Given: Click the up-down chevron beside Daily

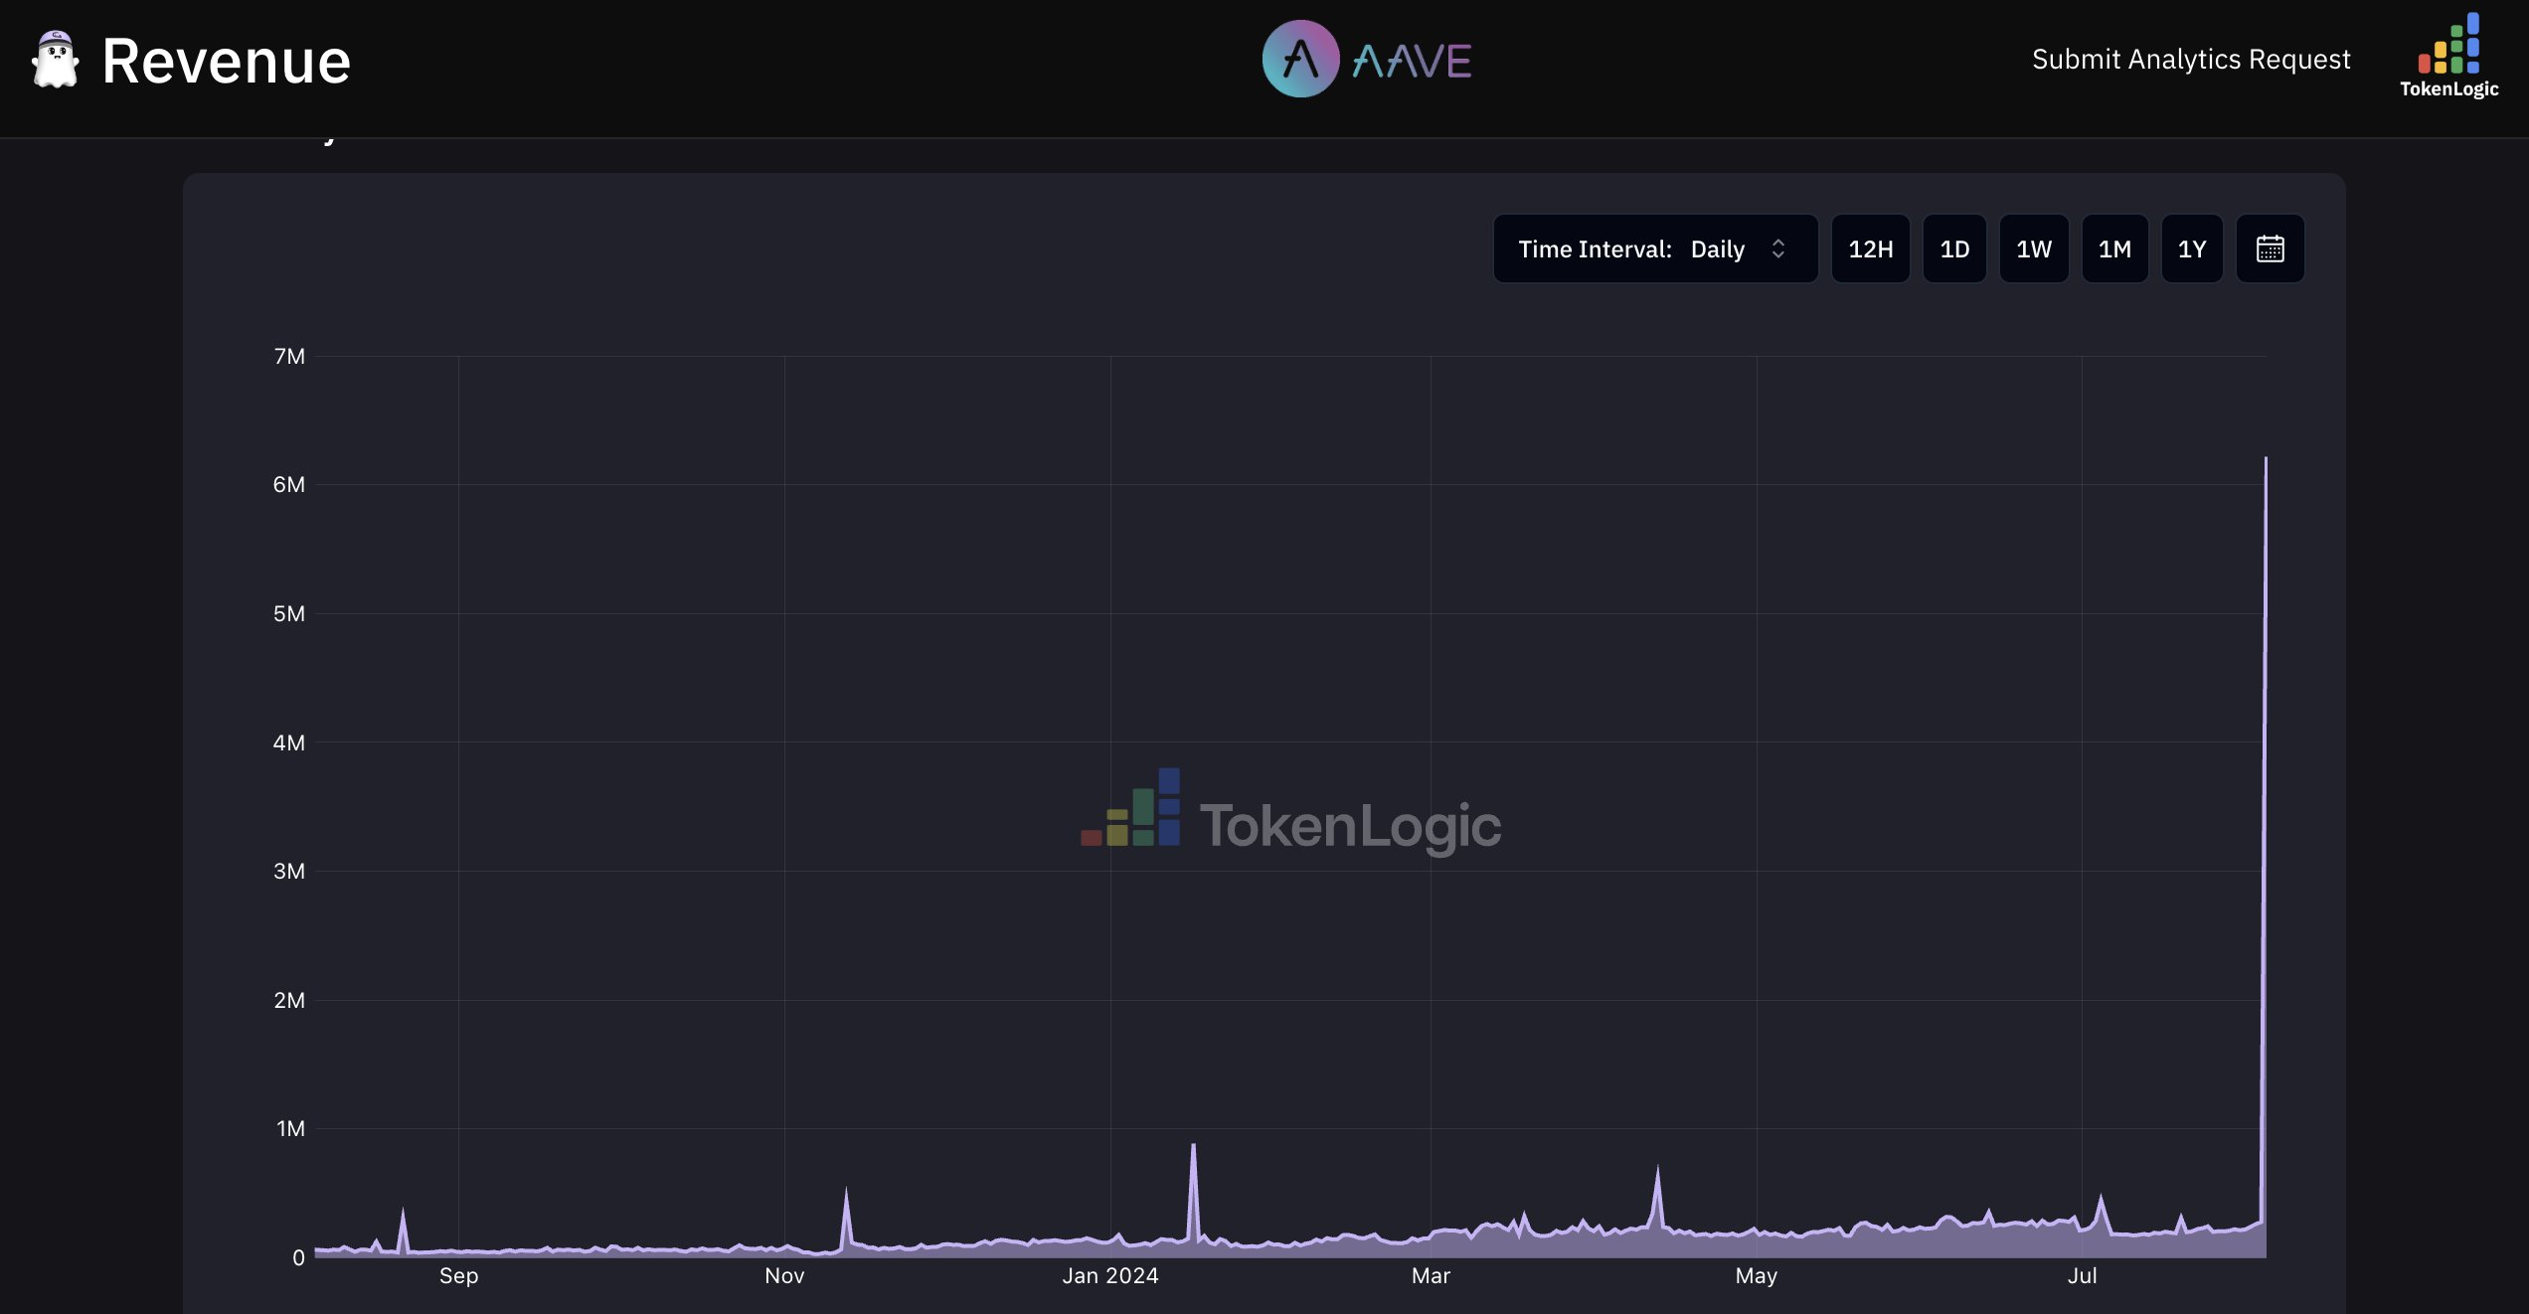Looking at the screenshot, I should 1778,248.
